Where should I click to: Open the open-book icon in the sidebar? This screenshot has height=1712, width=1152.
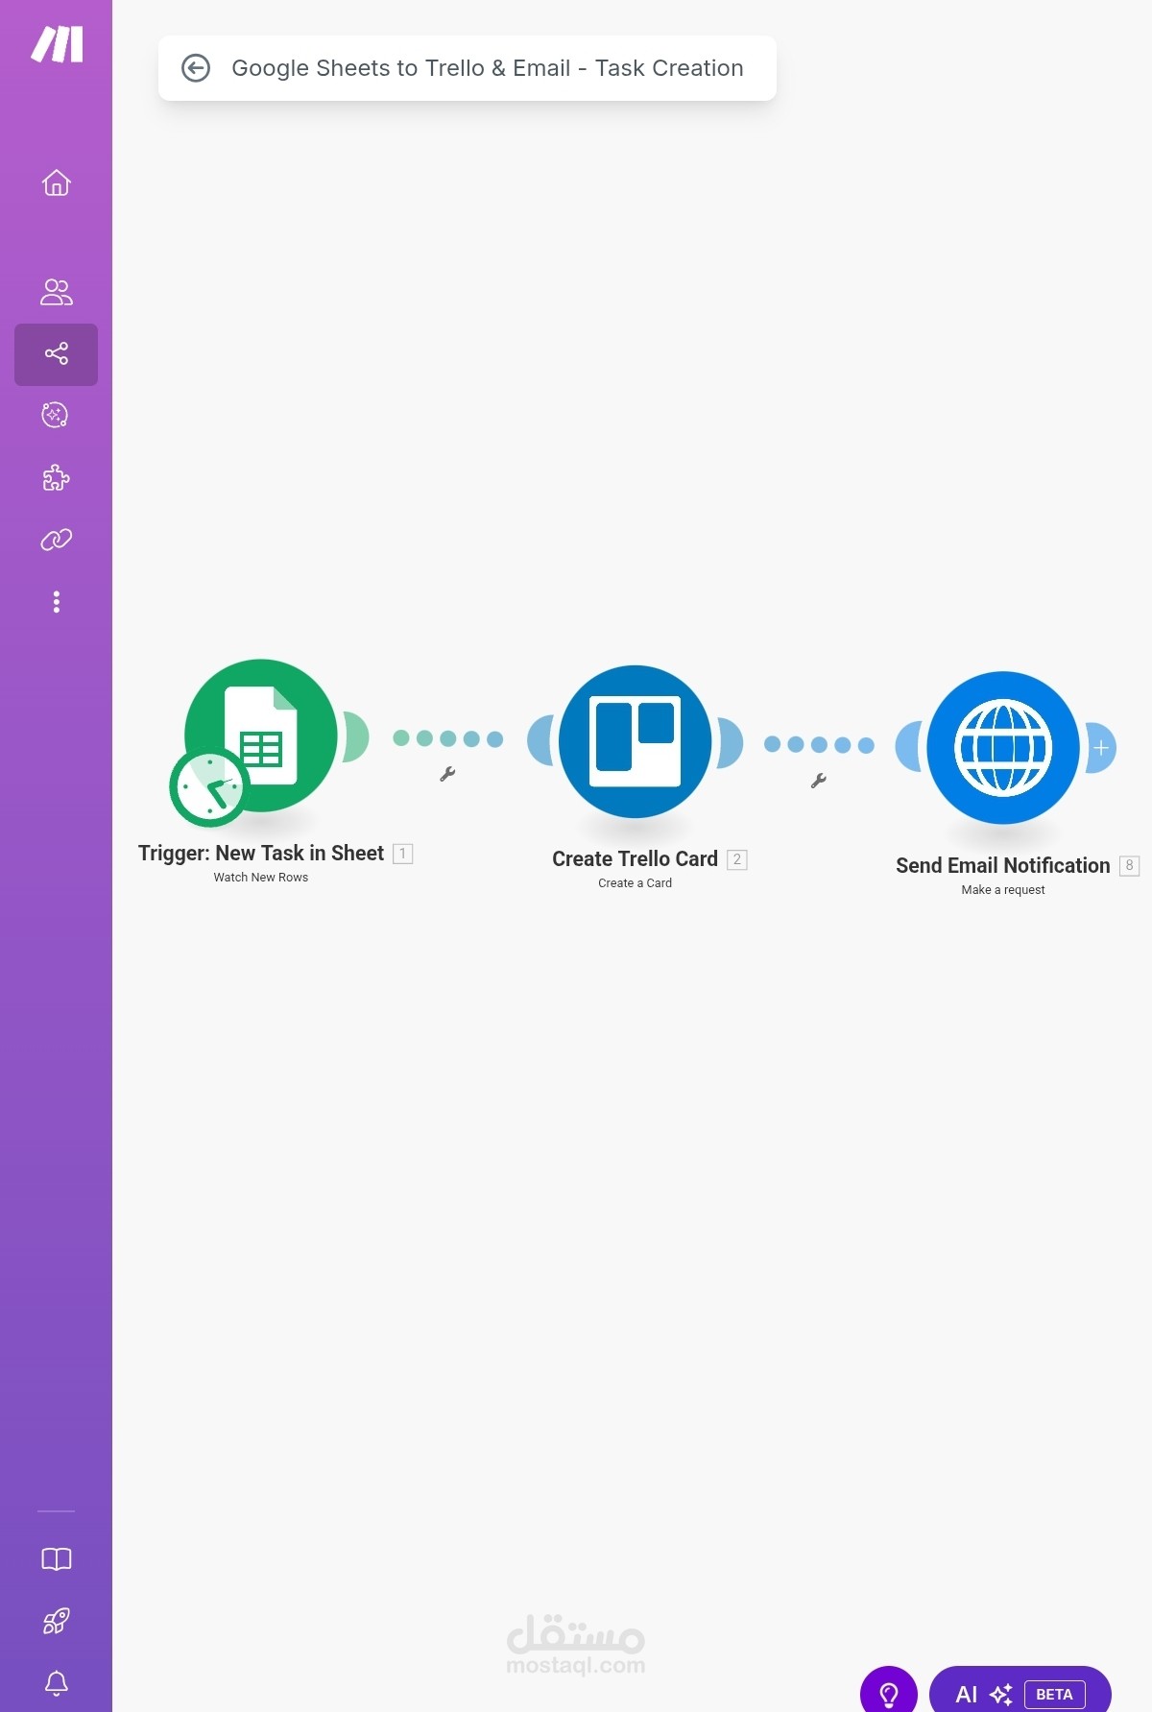tap(57, 1559)
